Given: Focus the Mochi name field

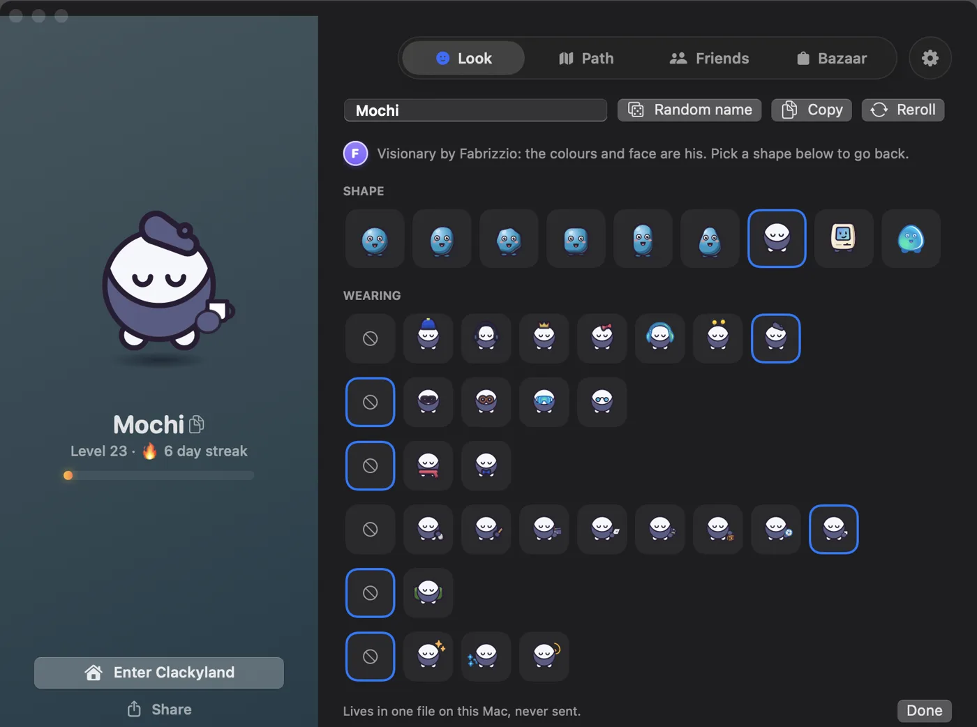Looking at the screenshot, I should pos(475,110).
